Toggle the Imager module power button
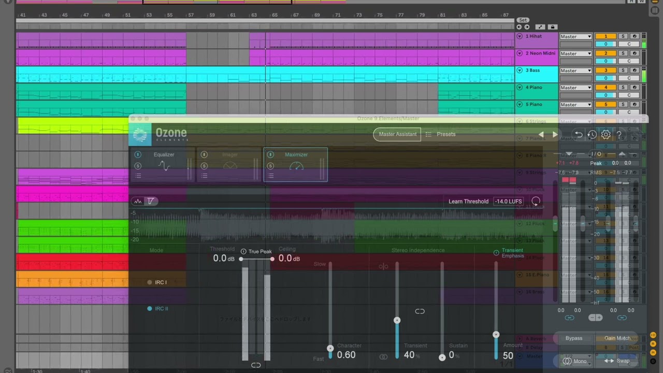Viewport: 663px width, 373px height. point(204,155)
